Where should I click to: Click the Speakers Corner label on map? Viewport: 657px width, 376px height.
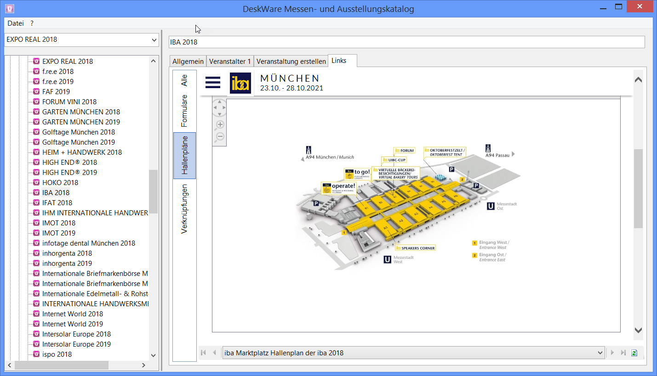415,248
